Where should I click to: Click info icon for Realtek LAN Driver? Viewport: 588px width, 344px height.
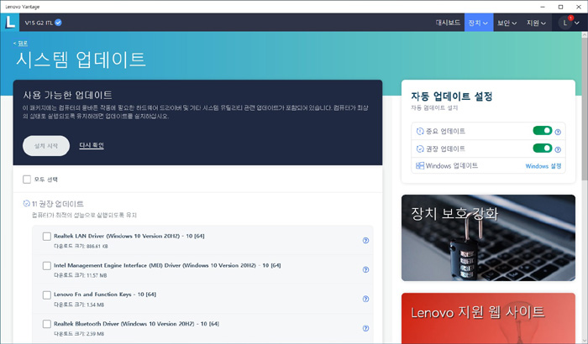365,241
